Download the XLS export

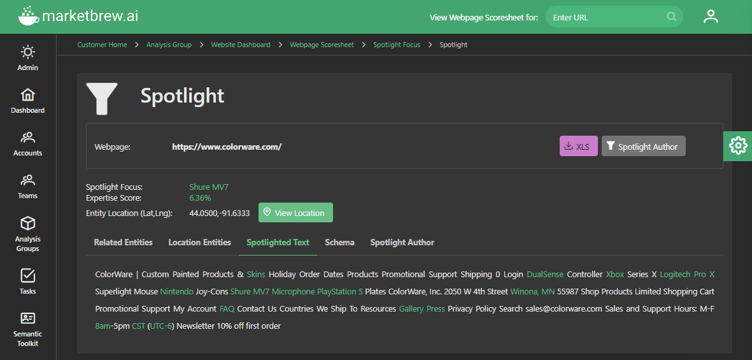pyautogui.click(x=578, y=147)
